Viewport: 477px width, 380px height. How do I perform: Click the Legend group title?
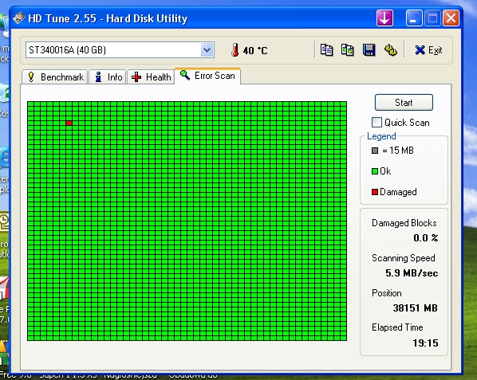pyautogui.click(x=381, y=136)
